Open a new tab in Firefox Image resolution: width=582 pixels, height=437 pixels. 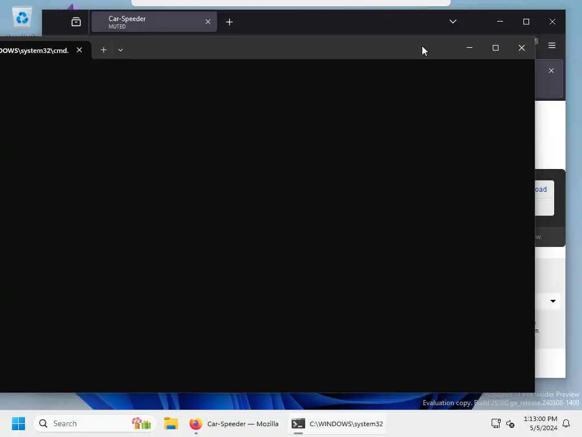tap(230, 22)
